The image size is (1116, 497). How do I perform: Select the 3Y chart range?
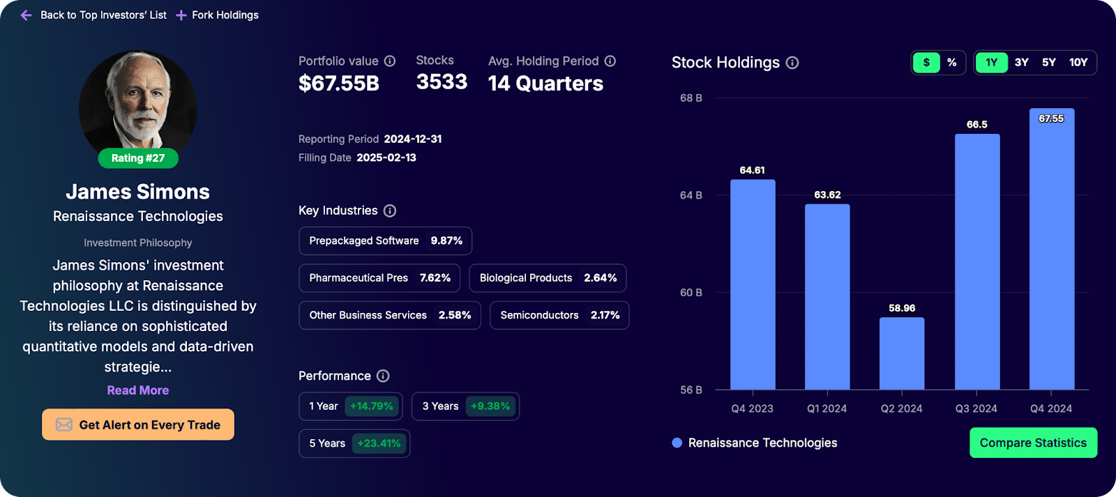tap(1022, 63)
